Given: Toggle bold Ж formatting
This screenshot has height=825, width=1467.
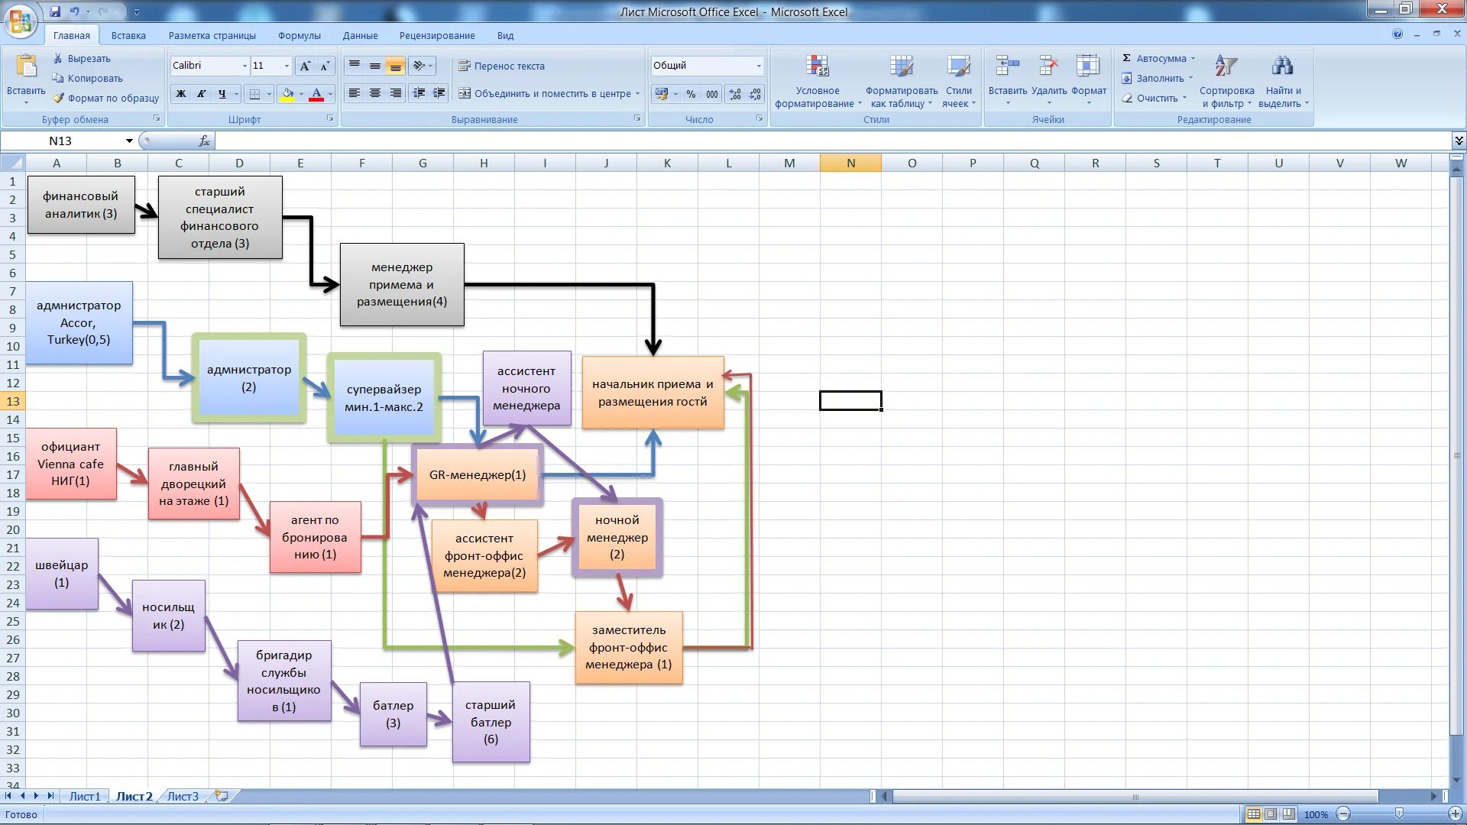Looking at the screenshot, I should [181, 94].
